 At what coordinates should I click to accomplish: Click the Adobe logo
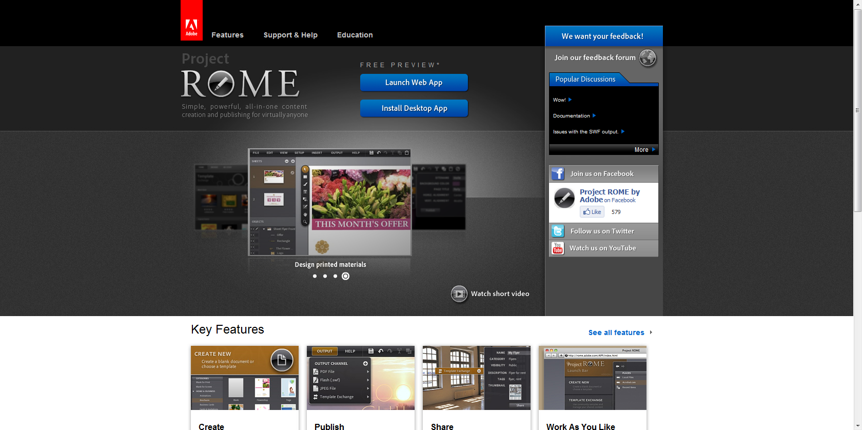191,21
